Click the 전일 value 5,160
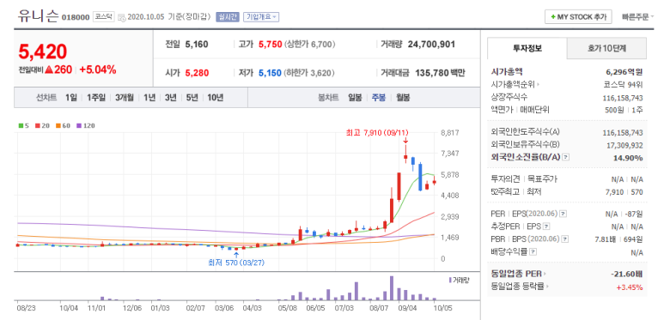The height and width of the screenshot is (320, 664). coord(197,44)
